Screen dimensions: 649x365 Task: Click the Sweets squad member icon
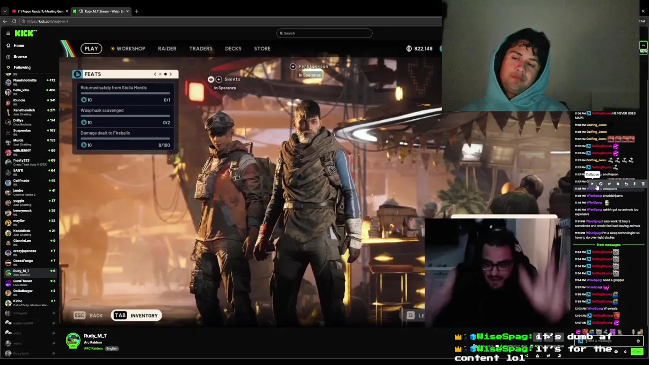pyautogui.click(x=219, y=79)
